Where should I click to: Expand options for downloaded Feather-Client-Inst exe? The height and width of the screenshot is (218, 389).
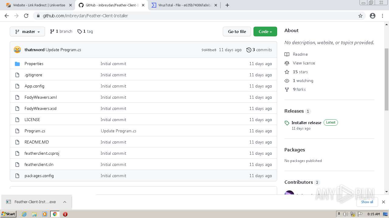(65, 202)
